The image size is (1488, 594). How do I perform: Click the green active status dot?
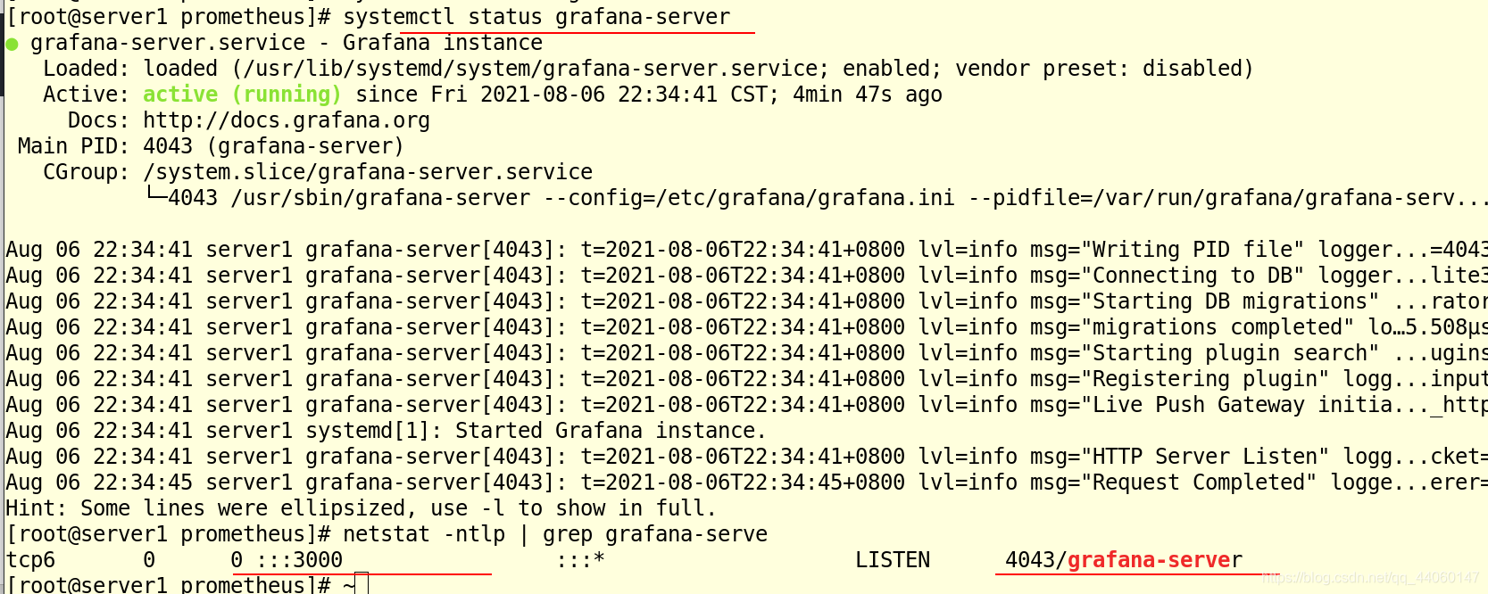point(12,44)
